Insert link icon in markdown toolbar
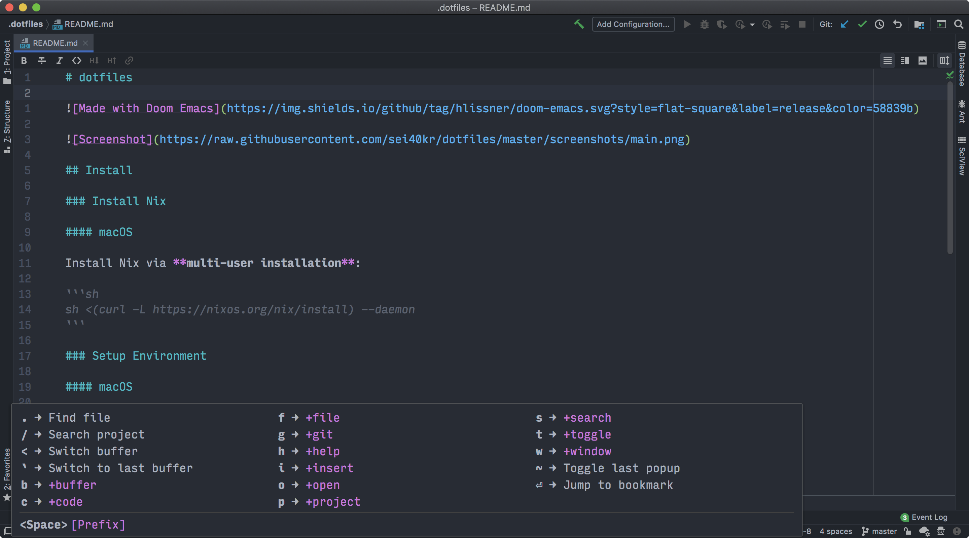969x538 pixels. [x=129, y=61]
